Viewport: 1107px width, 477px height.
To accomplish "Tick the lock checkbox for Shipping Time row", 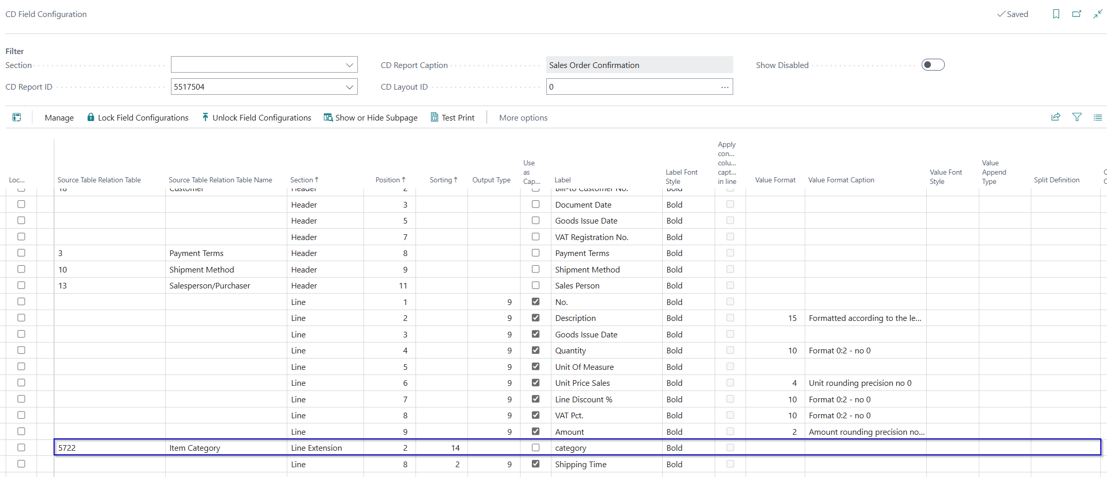I will pos(21,464).
